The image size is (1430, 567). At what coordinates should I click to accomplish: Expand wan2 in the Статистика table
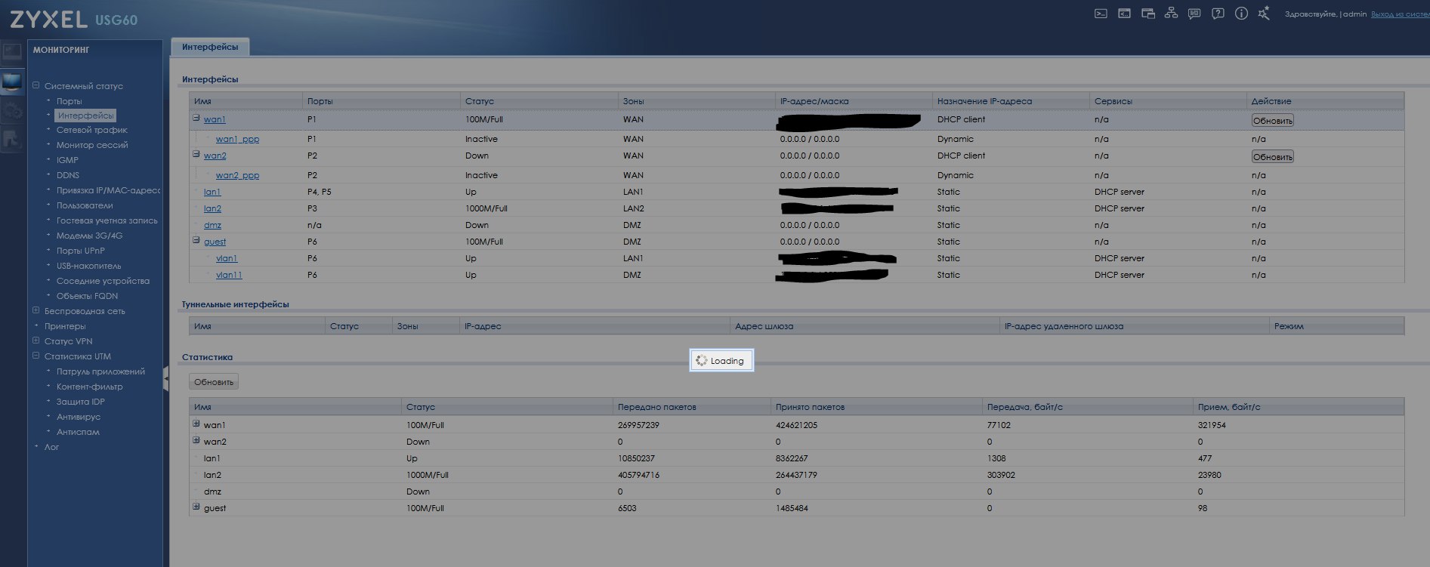pos(196,440)
